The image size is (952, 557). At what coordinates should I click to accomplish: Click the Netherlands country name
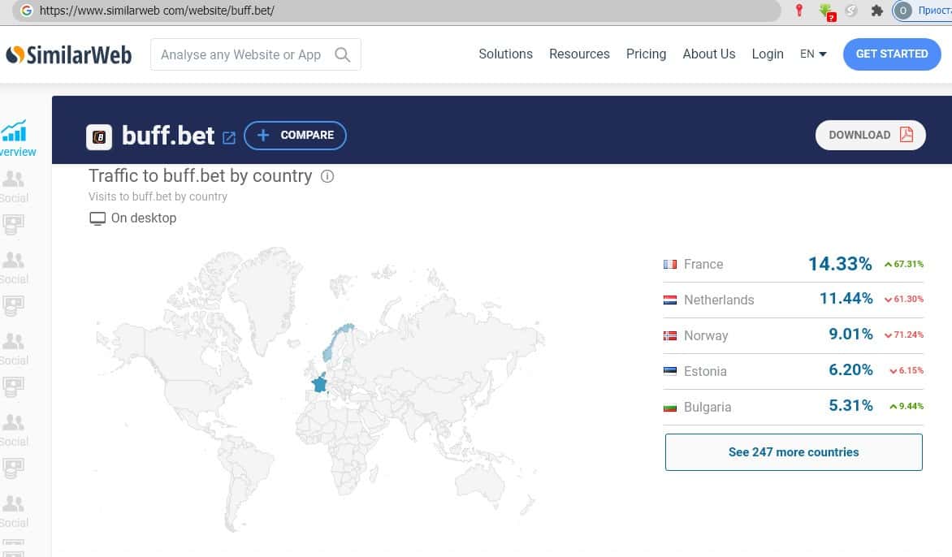point(719,300)
